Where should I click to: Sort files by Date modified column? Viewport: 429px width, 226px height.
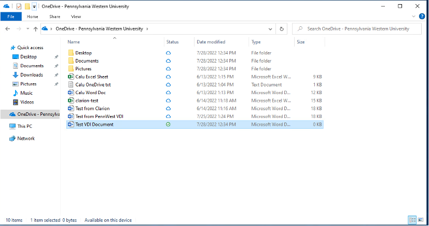coord(211,42)
